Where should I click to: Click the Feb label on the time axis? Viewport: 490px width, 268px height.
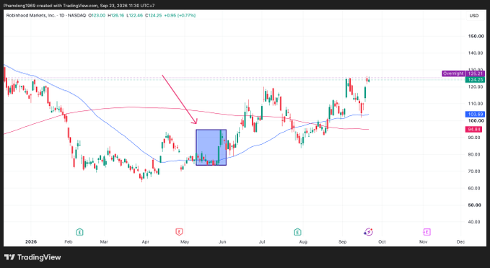point(68,242)
